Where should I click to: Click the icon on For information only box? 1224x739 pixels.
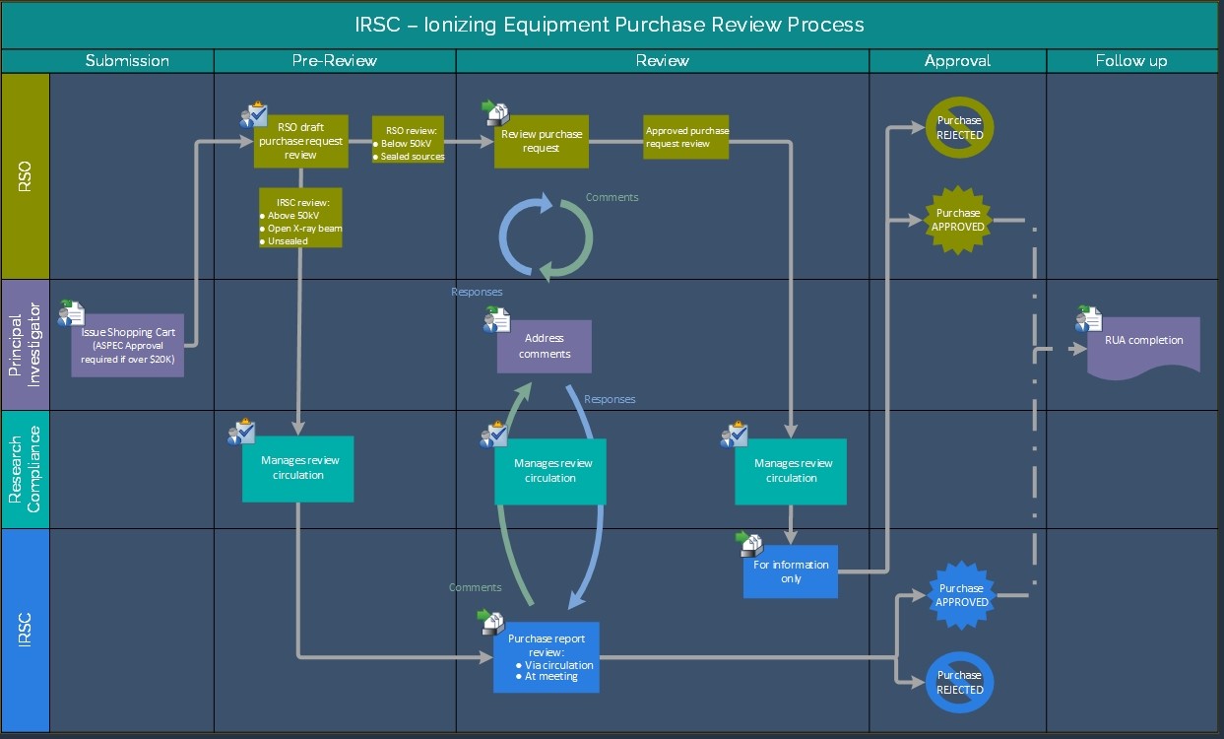(x=749, y=543)
